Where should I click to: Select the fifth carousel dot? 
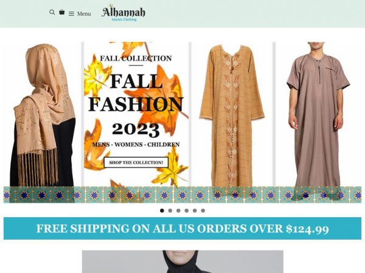(x=195, y=211)
